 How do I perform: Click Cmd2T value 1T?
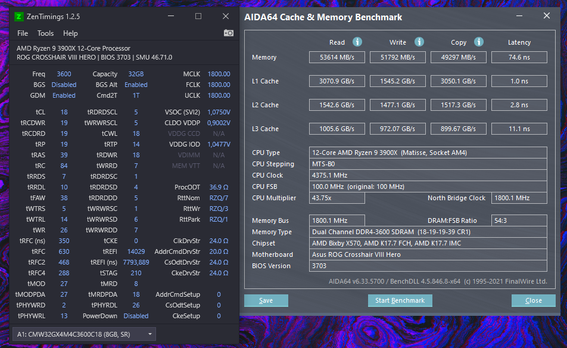click(136, 95)
